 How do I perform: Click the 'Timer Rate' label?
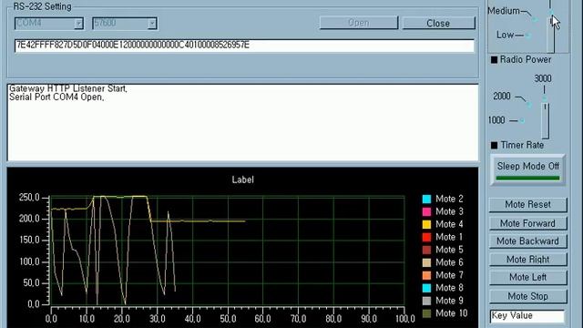pyautogui.click(x=522, y=145)
